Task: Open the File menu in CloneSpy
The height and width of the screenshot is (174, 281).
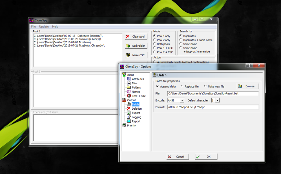Action: (x=33, y=26)
